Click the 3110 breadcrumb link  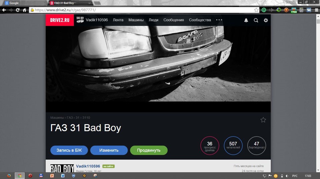point(86,118)
